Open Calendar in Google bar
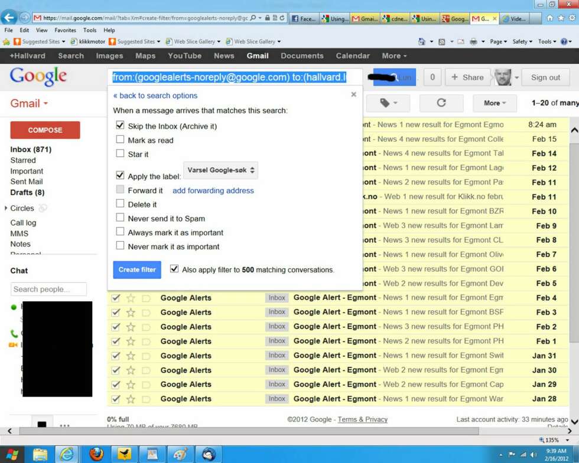The image size is (579, 463). click(x=353, y=56)
